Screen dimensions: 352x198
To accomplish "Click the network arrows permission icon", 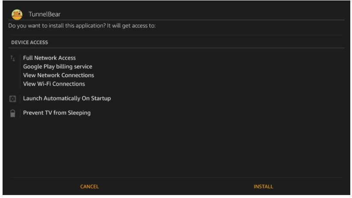I will click(12, 58).
